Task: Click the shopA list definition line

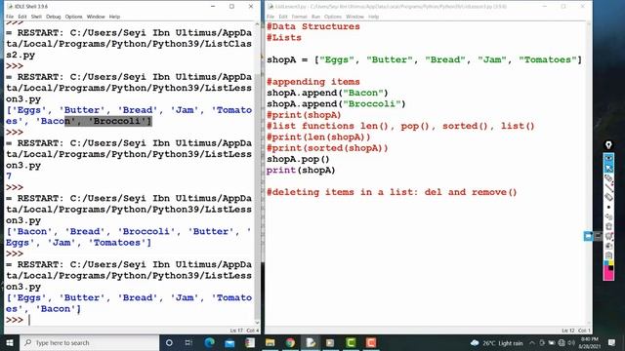Action: [424, 59]
